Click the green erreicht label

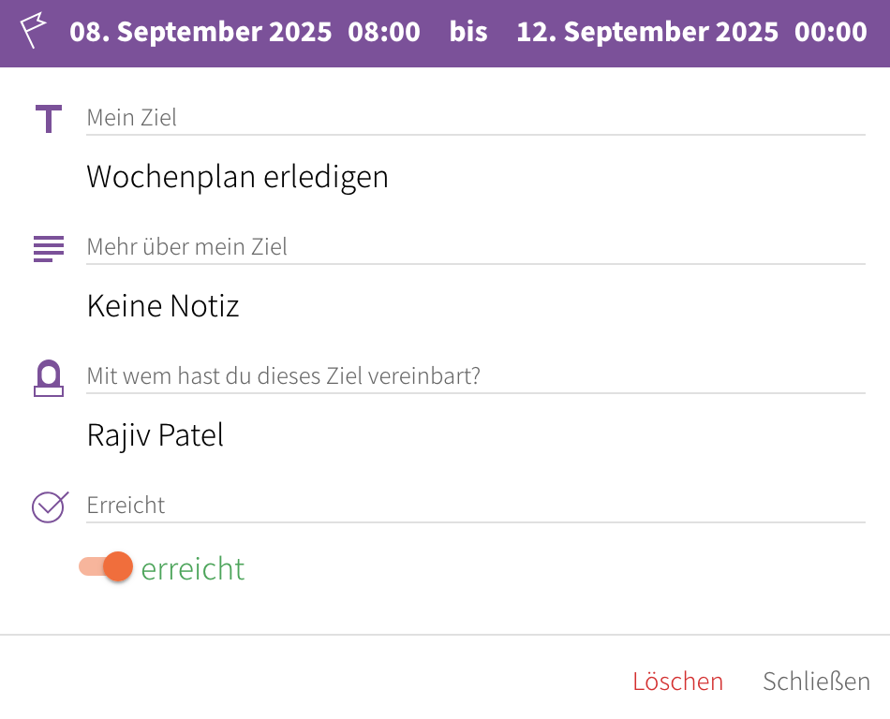193,569
